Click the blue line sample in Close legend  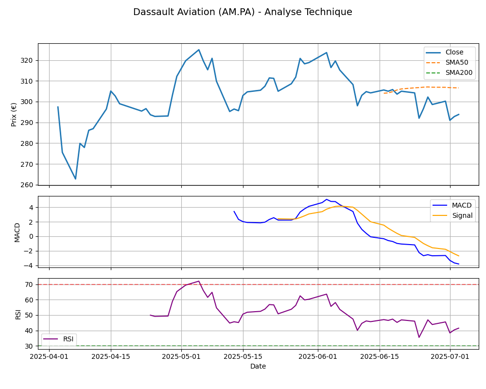point(434,53)
